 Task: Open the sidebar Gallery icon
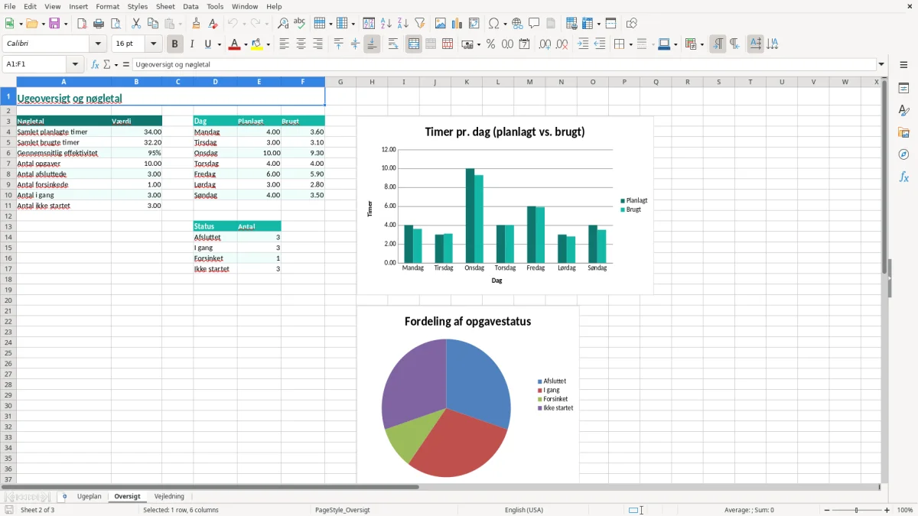pos(903,133)
